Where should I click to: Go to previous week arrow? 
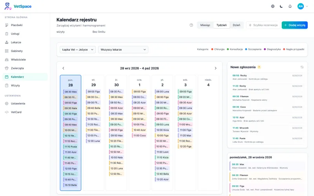(64, 68)
